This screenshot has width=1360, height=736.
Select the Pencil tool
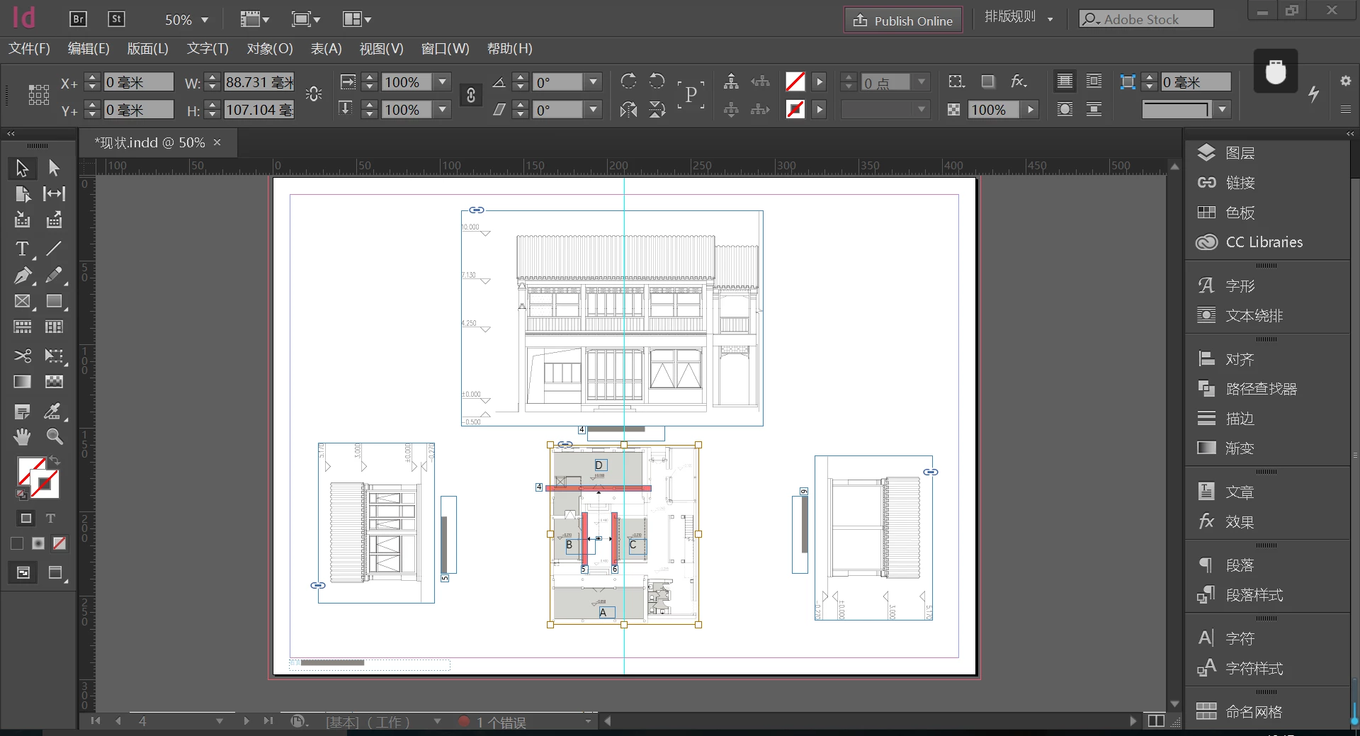[x=54, y=275]
